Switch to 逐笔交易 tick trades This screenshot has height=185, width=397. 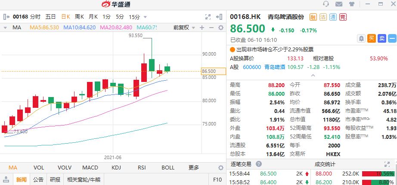point(241,164)
